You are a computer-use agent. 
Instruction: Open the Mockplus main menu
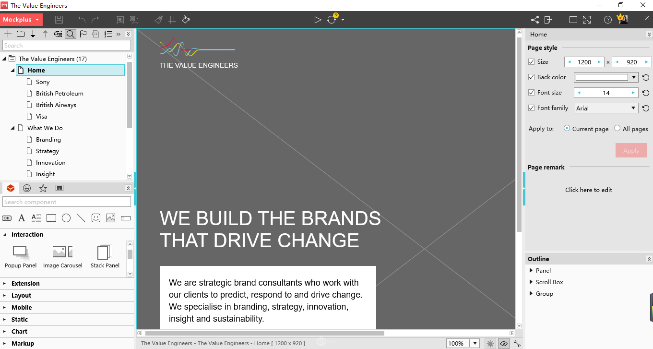point(21,20)
